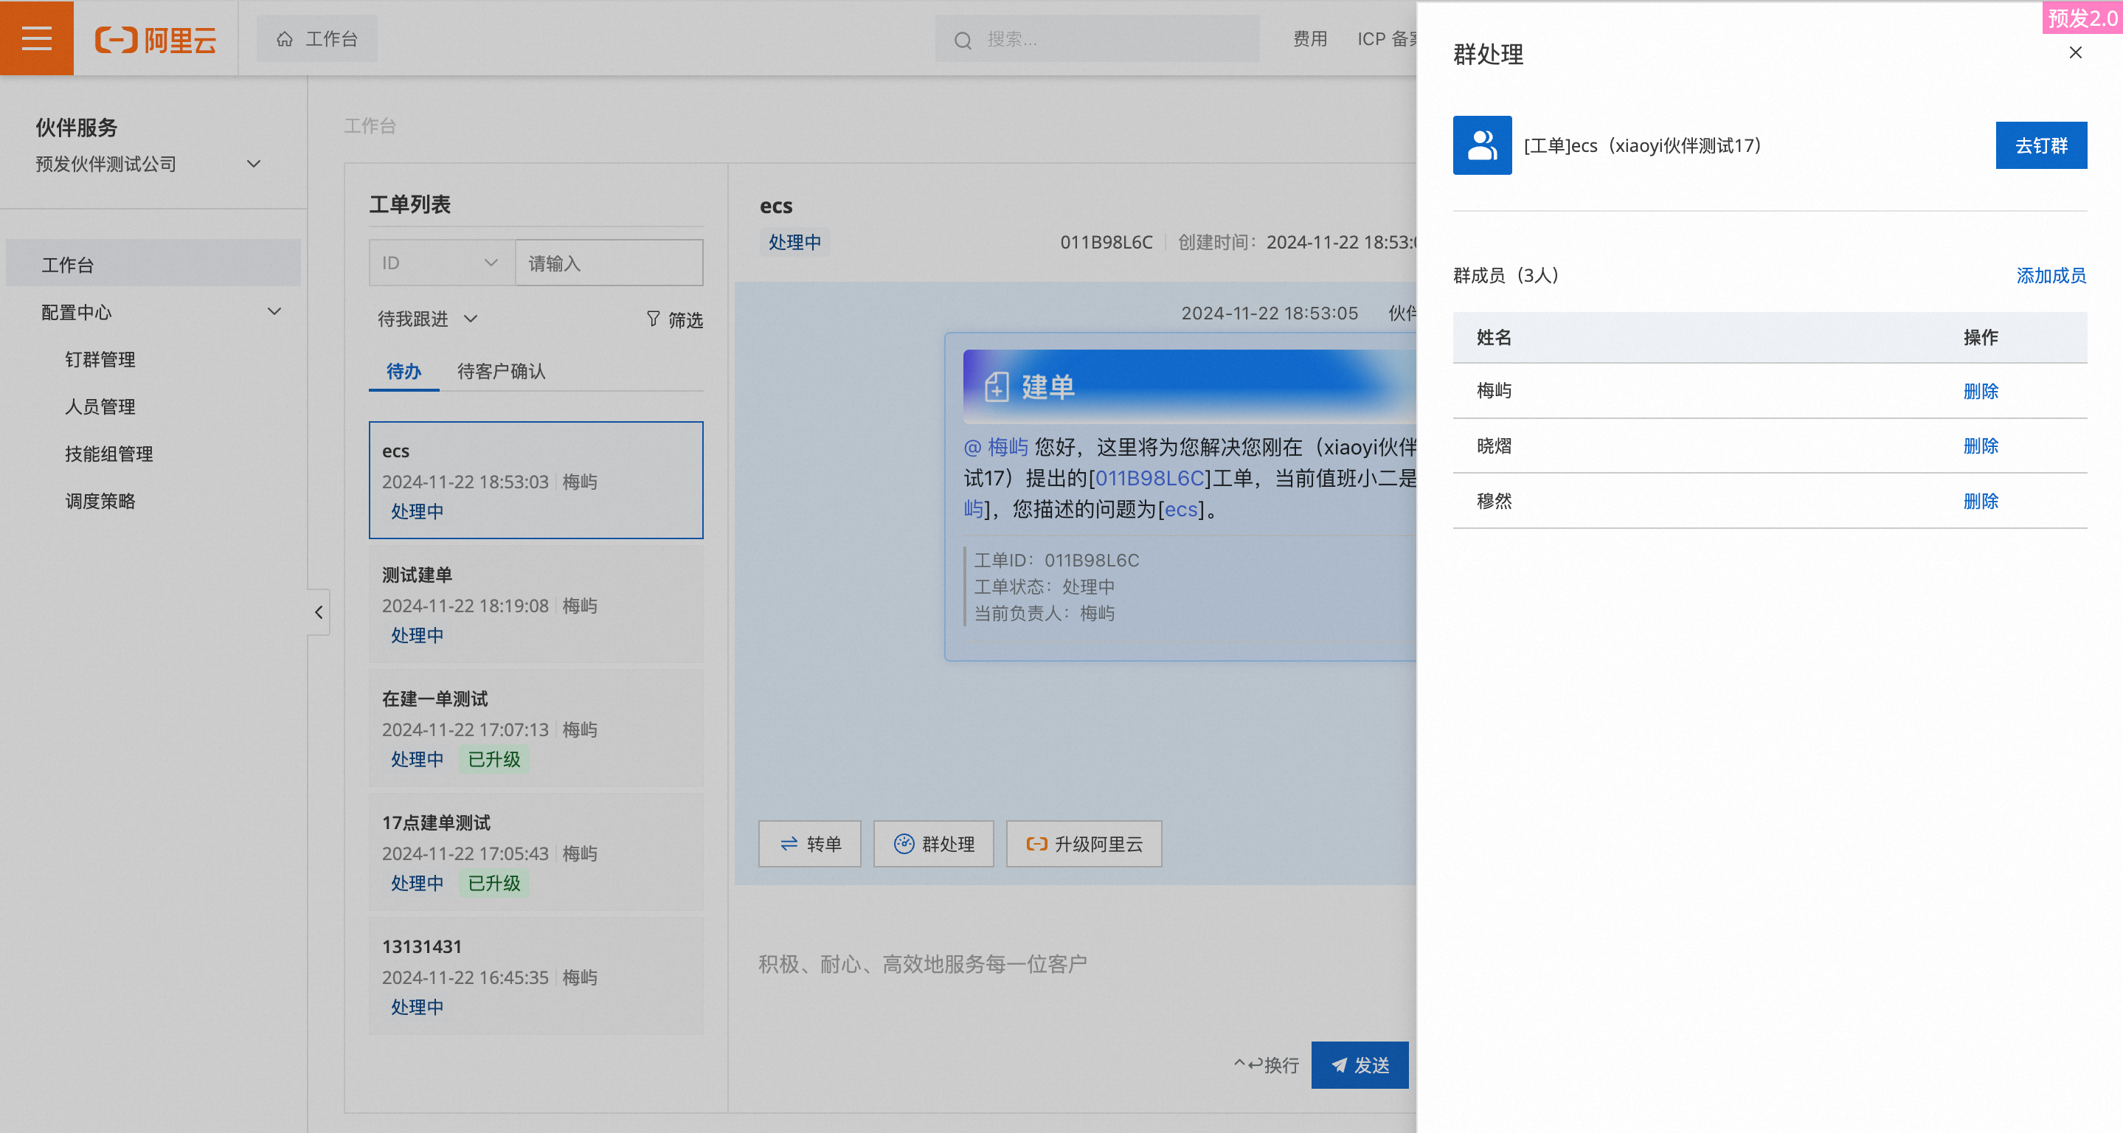Image resolution: width=2123 pixels, height=1133 pixels.
Task: Click the 换行 shortcut hint
Action: click(1267, 1065)
